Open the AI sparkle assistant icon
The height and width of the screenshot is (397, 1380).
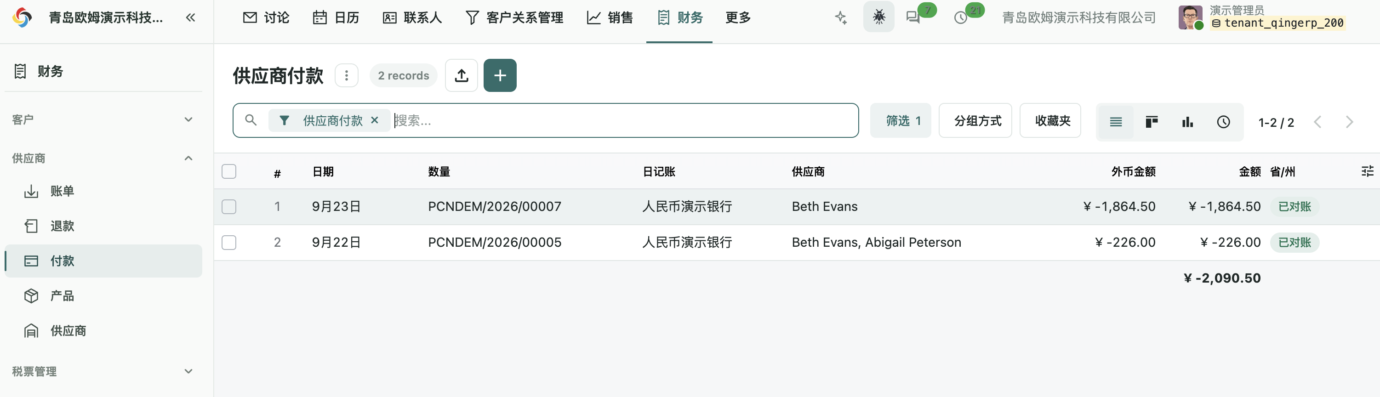coord(840,17)
